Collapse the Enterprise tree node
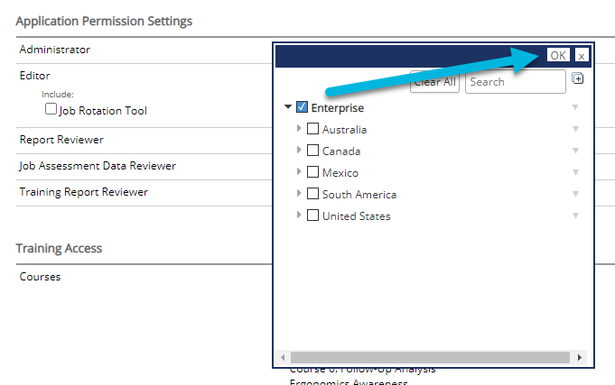The height and width of the screenshot is (385, 615). [x=288, y=106]
